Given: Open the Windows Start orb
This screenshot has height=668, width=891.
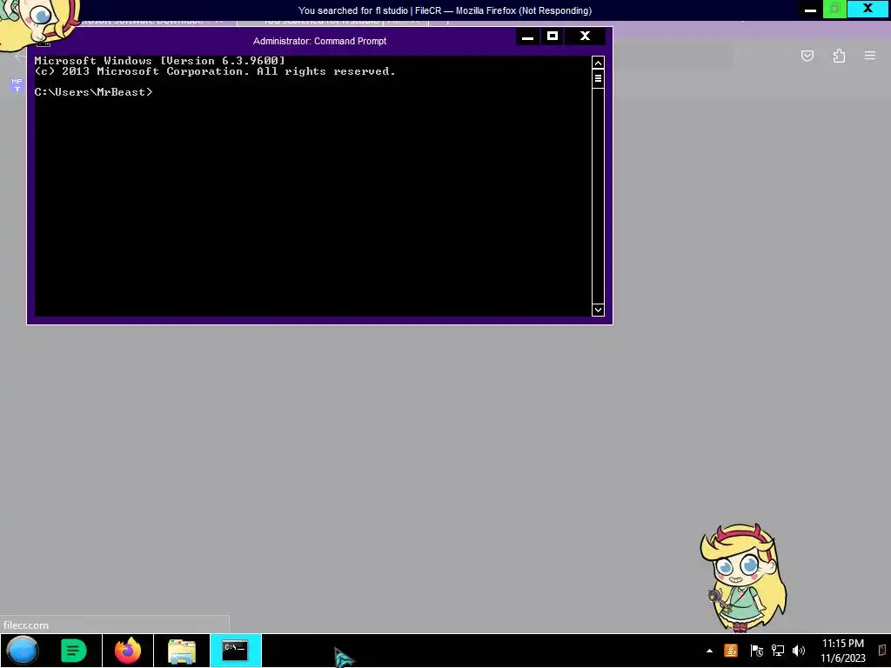Looking at the screenshot, I should 23,651.
